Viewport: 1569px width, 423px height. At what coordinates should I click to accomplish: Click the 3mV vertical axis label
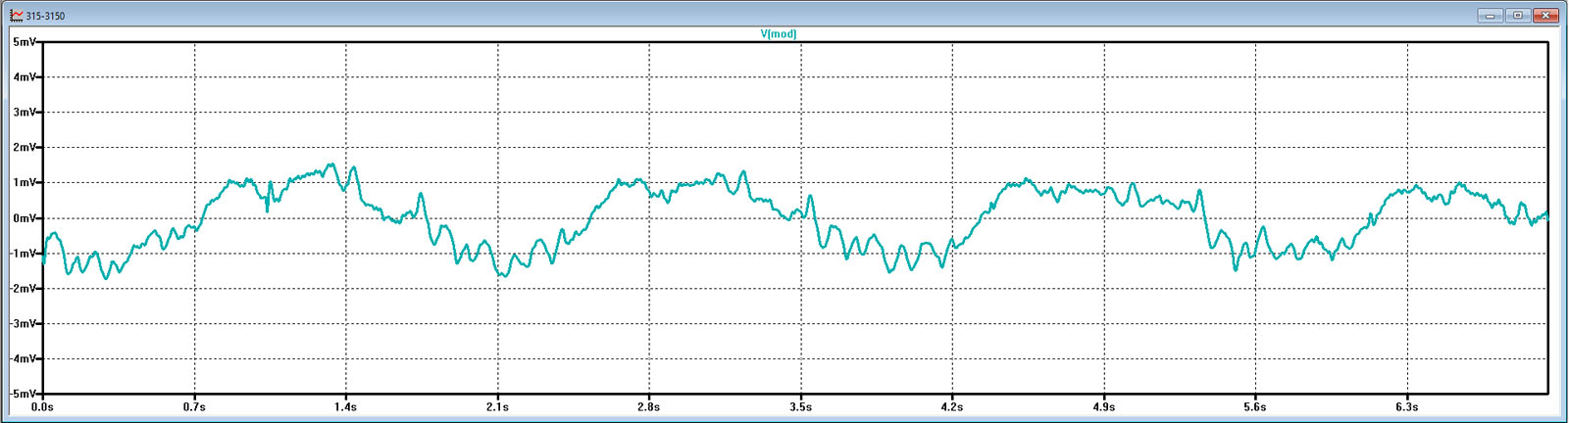pyautogui.click(x=25, y=113)
